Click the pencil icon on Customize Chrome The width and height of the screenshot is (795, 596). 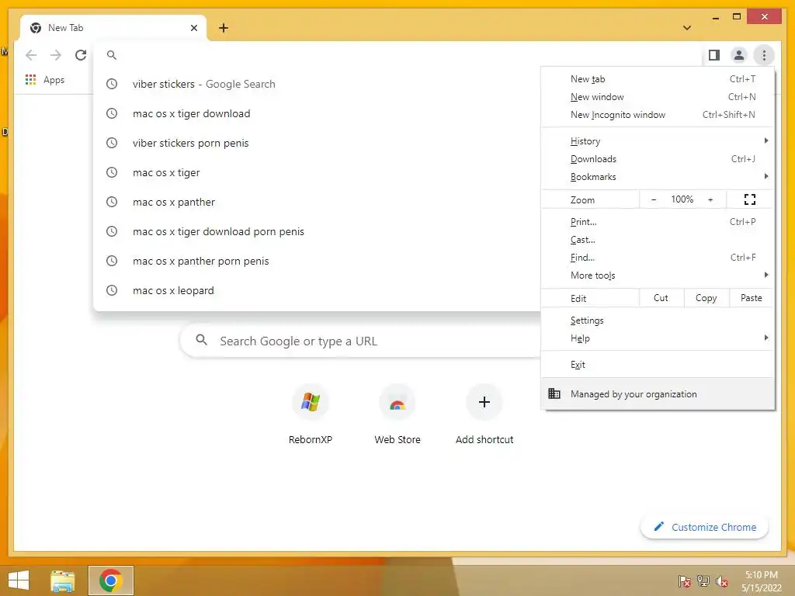658,527
